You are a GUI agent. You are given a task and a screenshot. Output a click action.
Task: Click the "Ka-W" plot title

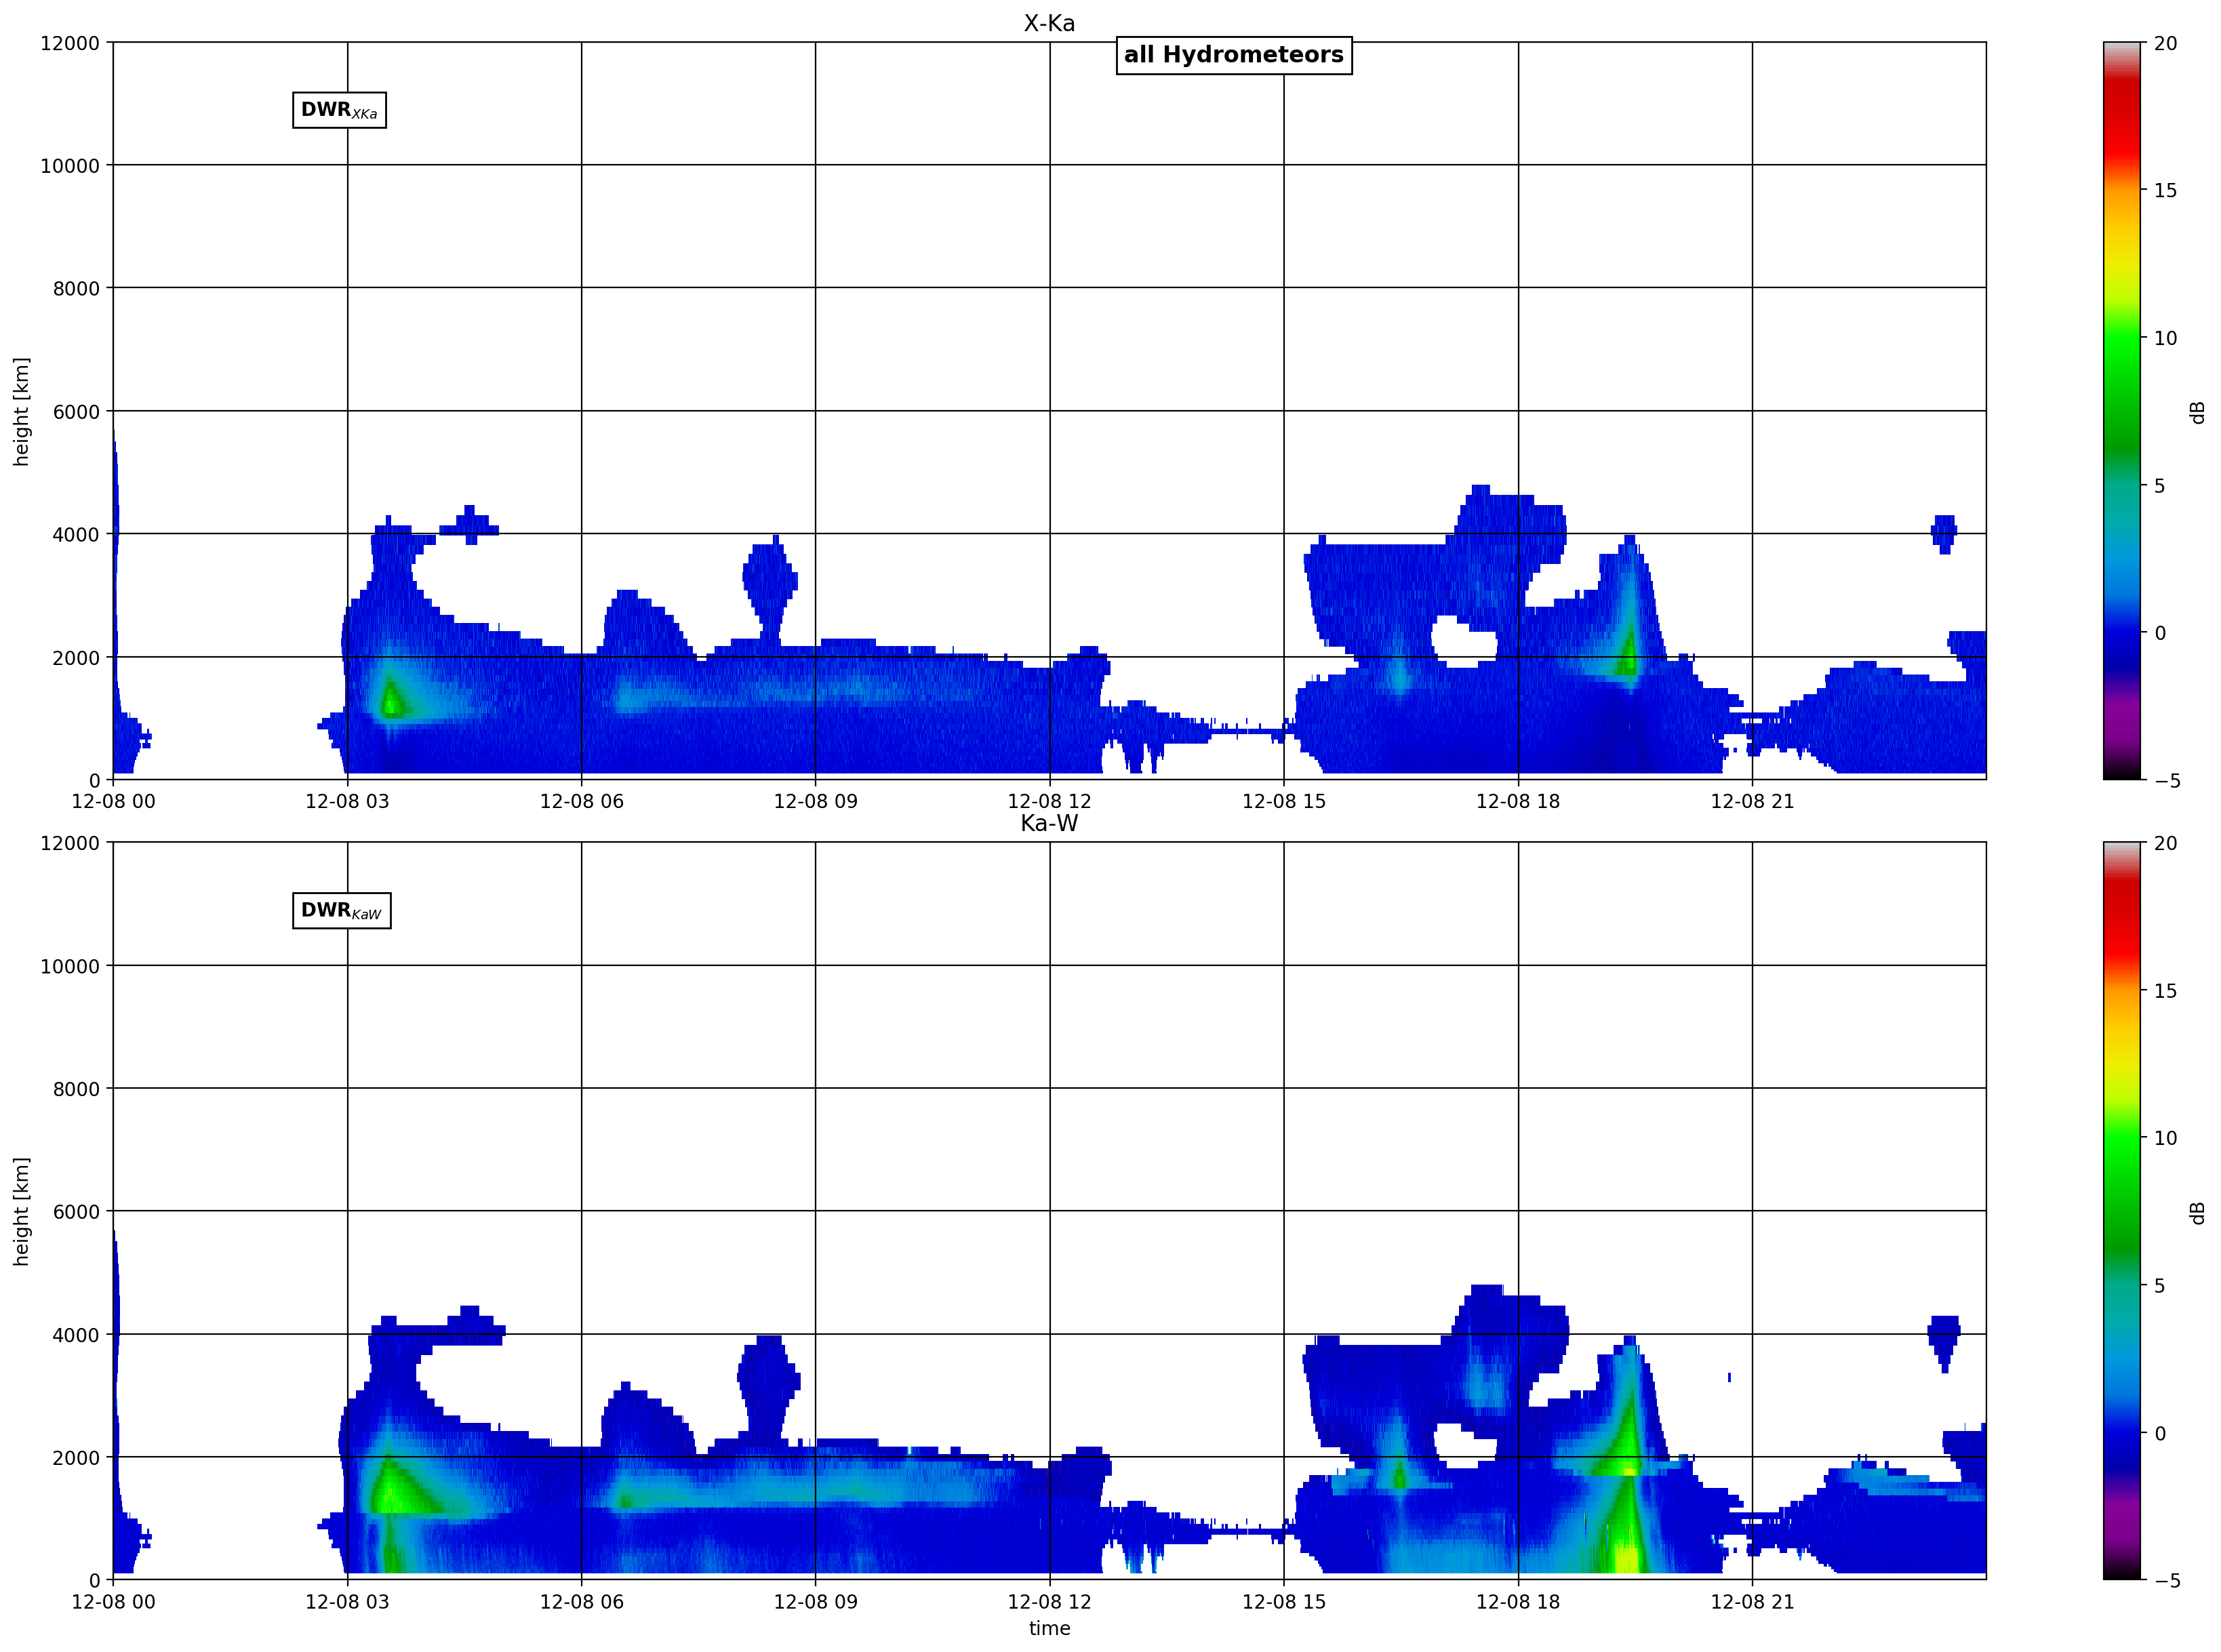[1049, 823]
